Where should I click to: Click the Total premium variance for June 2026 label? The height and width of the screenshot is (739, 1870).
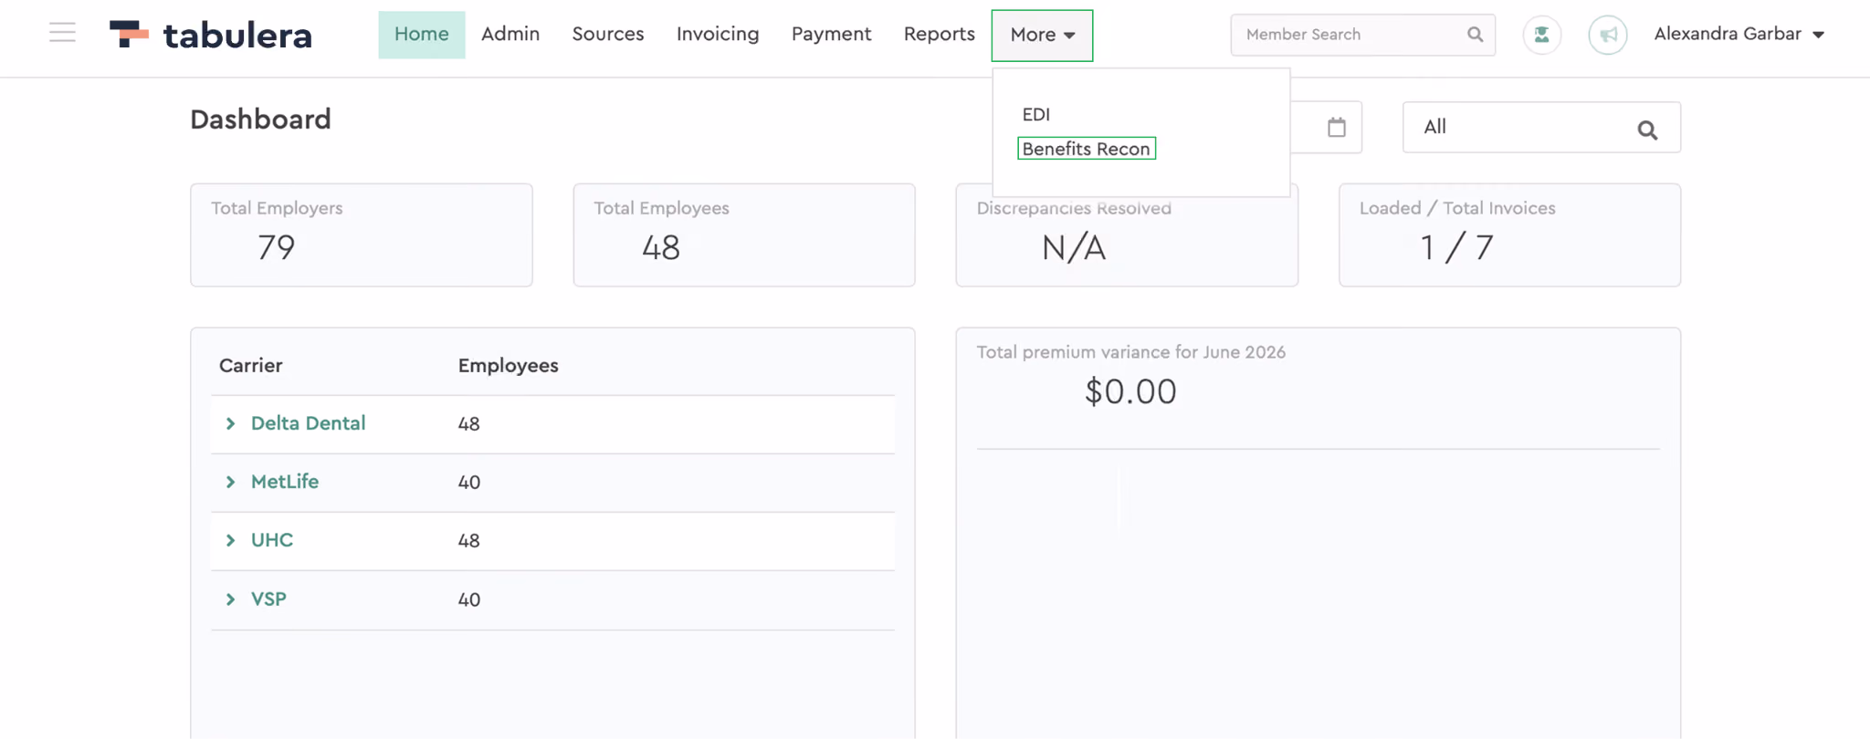pyautogui.click(x=1131, y=352)
